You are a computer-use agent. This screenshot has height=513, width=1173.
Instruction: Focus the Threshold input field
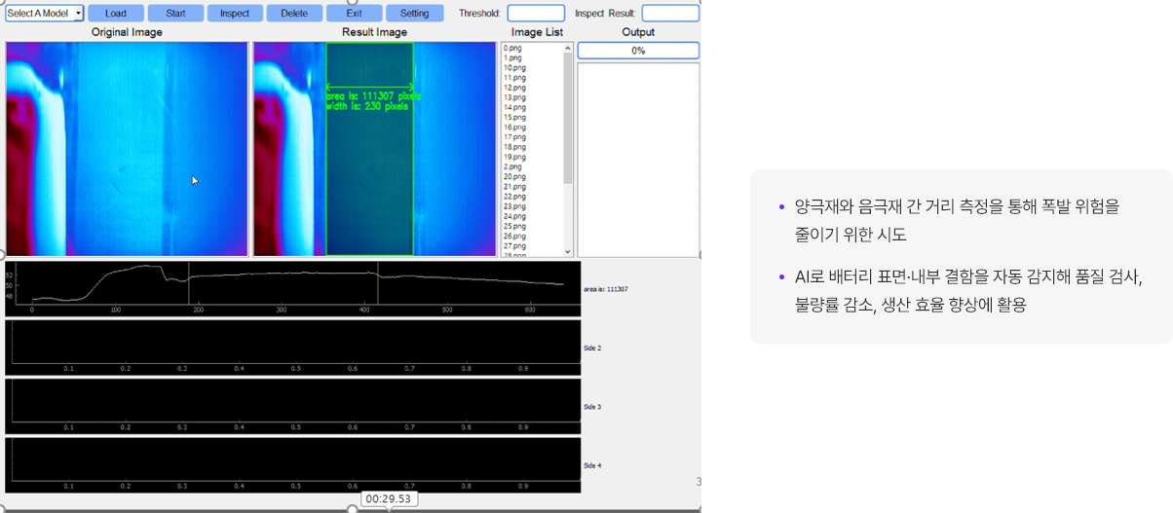(536, 14)
